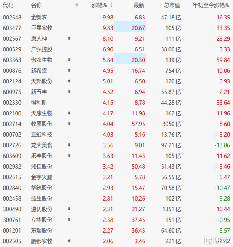This screenshot has height=247, width=233.
Task: Select stock name 正虹科技
Action: [x=42, y=135]
